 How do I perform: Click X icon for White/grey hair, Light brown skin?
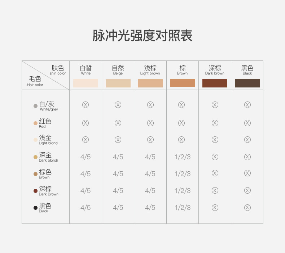tap(150, 105)
